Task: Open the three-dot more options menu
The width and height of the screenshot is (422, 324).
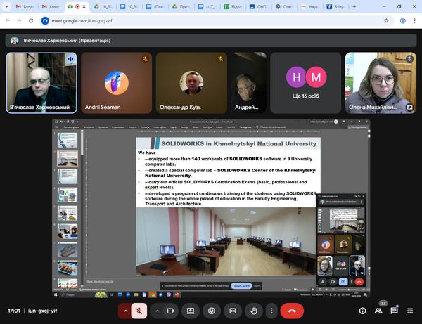Action: (x=271, y=310)
